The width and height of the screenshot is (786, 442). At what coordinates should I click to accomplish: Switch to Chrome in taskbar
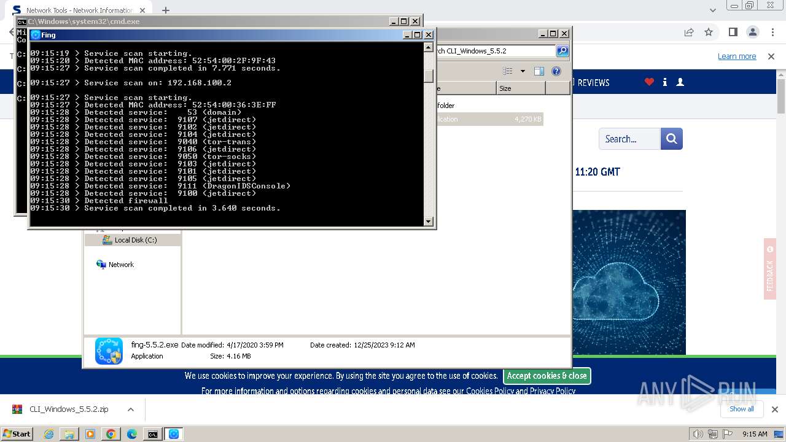pos(111,434)
